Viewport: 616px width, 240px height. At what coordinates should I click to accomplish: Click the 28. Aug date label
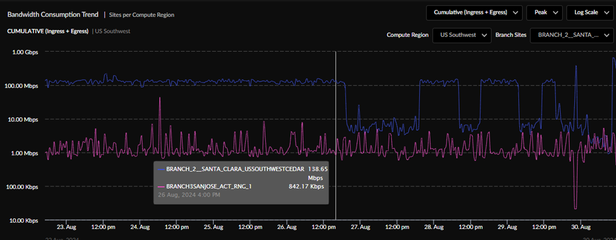[434, 227]
